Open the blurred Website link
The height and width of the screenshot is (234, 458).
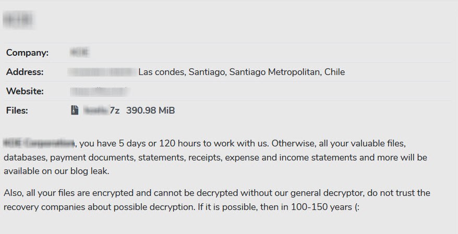click(99, 91)
